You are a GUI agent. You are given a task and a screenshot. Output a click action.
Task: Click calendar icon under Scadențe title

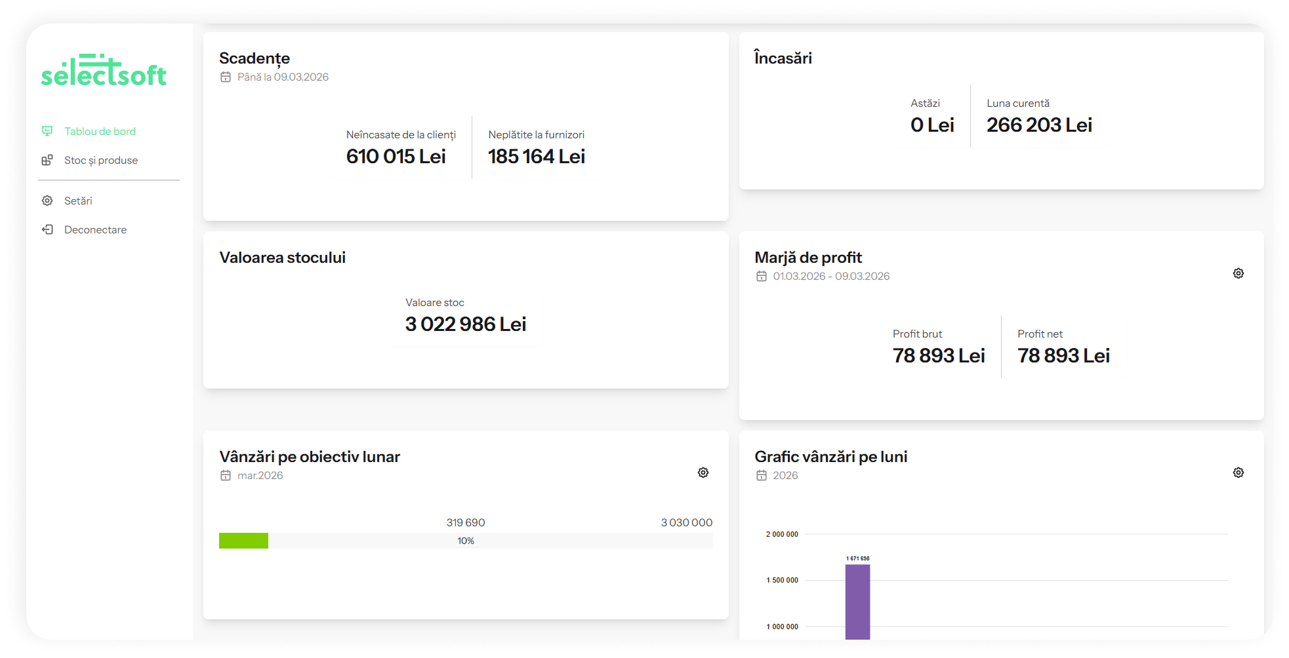(x=226, y=77)
